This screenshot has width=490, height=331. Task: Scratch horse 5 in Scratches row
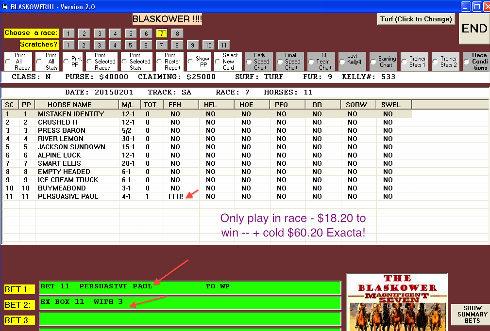(130, 45)
